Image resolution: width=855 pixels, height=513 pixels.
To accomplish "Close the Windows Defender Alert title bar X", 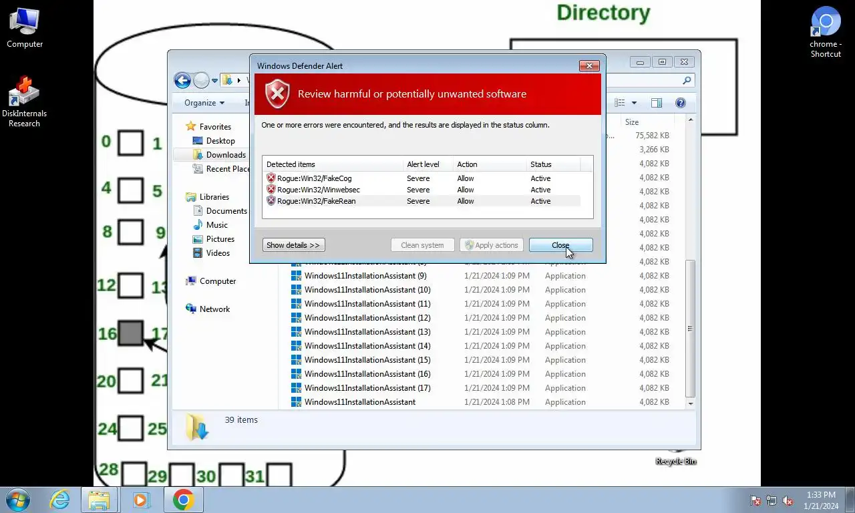I will [x=589, y=65].
